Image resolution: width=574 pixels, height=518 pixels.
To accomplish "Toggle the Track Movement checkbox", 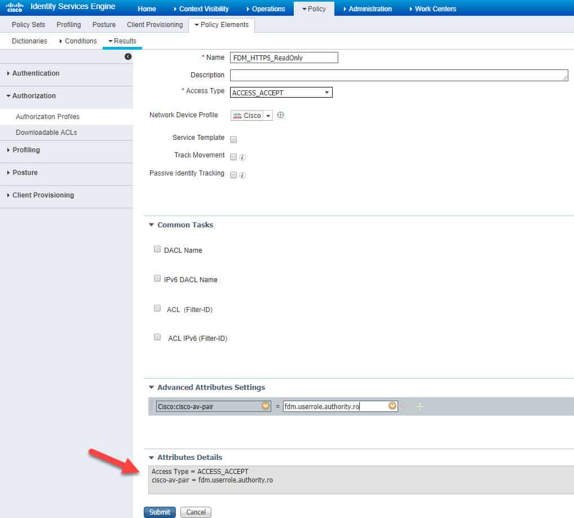I will 233,157.
